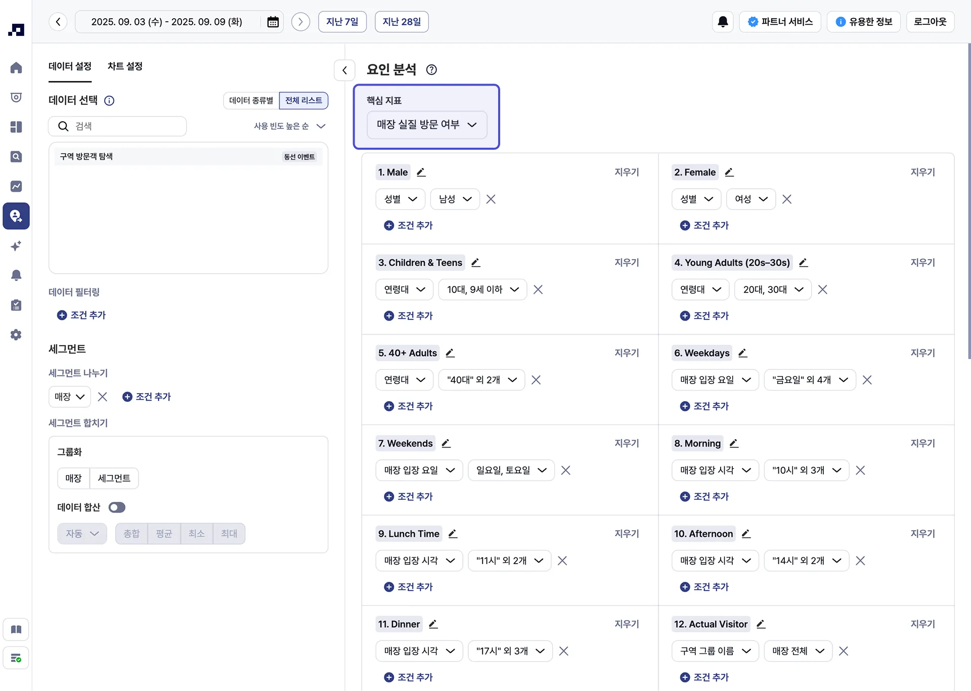971x691 pixels.
Task: Open the calendar date picker icon
Action: click(x=273, y=22)
